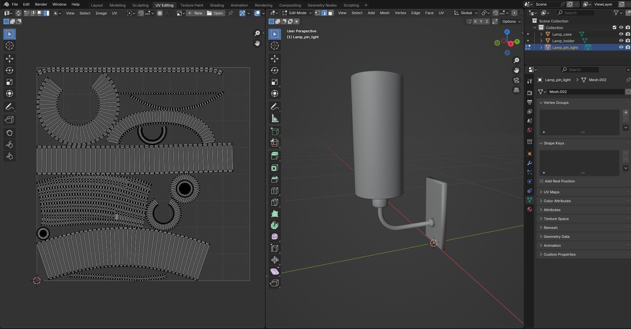Viewport: 631px width, 329px height.
Task: Add a new vertex group
Action: click(x=626, y=113)
